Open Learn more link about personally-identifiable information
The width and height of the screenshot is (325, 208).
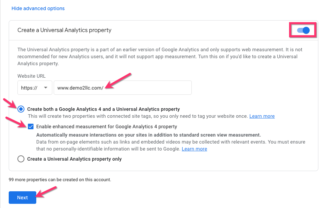[x=194, y=149]
